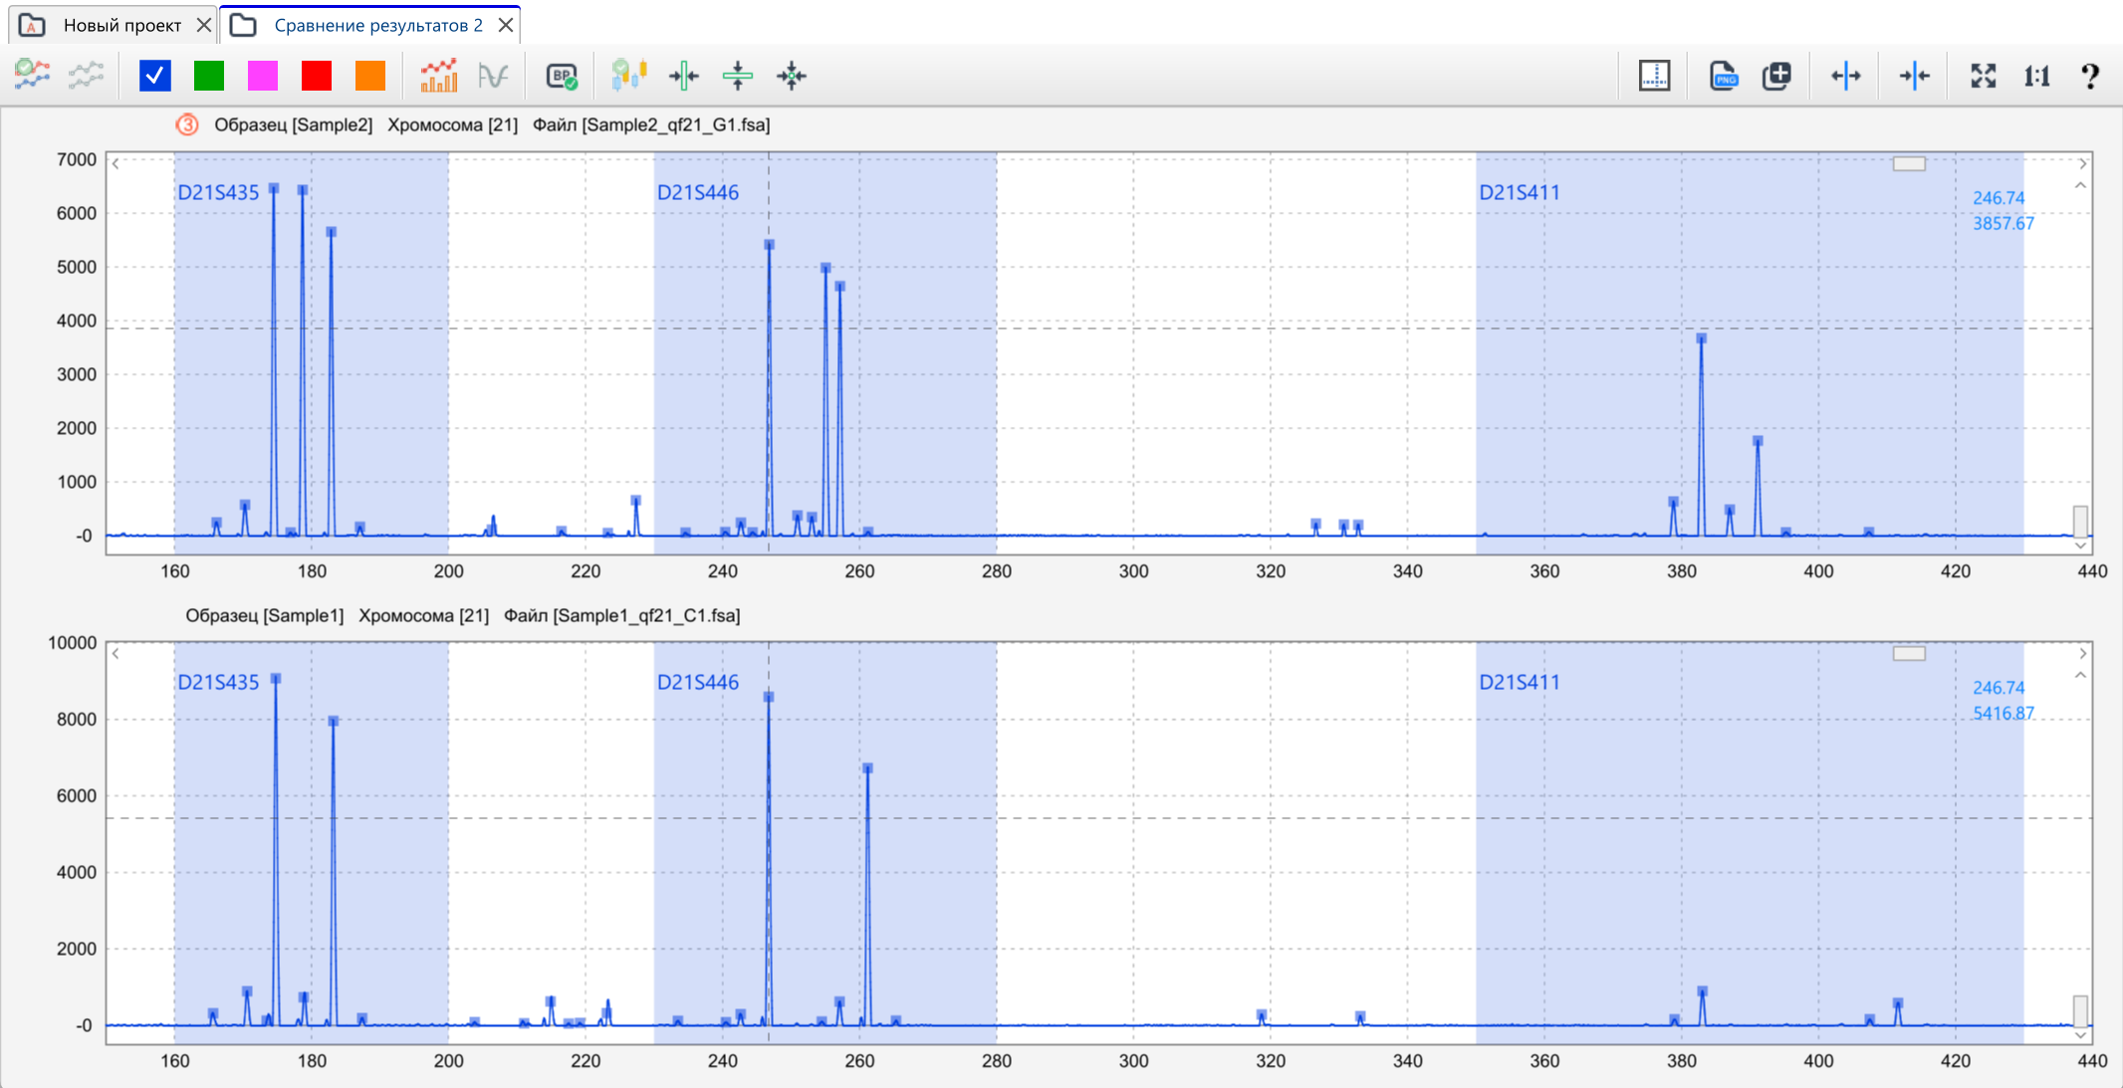This screenshot has height=1088, width=2123.
Task: Select the orange channel color swatch
Action: click(370, 76)
